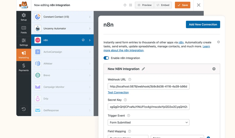Click the Test Connection link
This screenshot has height=138, width=235.
coord(118,92)
